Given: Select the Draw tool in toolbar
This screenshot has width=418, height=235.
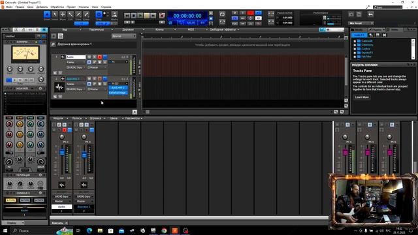Looking at the screenshot, I should coord(78,15).
